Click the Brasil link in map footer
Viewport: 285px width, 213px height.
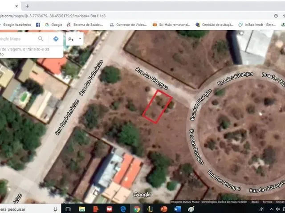point(255,201)
